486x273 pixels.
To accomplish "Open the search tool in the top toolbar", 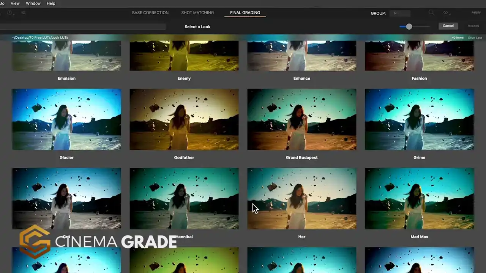I will (x=431, y=12).
